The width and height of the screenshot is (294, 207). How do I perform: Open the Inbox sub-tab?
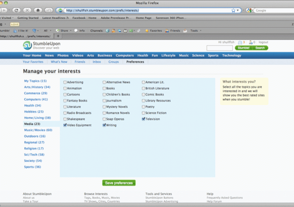click(x=96, y=62)
